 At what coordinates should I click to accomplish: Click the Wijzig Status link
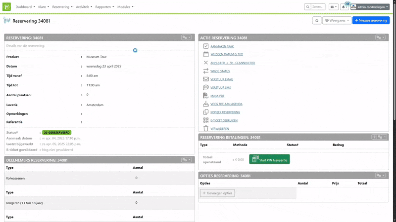click(x=220, y=71)
